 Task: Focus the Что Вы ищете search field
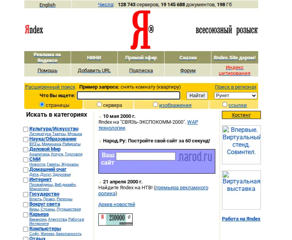[x=129, y=96]
